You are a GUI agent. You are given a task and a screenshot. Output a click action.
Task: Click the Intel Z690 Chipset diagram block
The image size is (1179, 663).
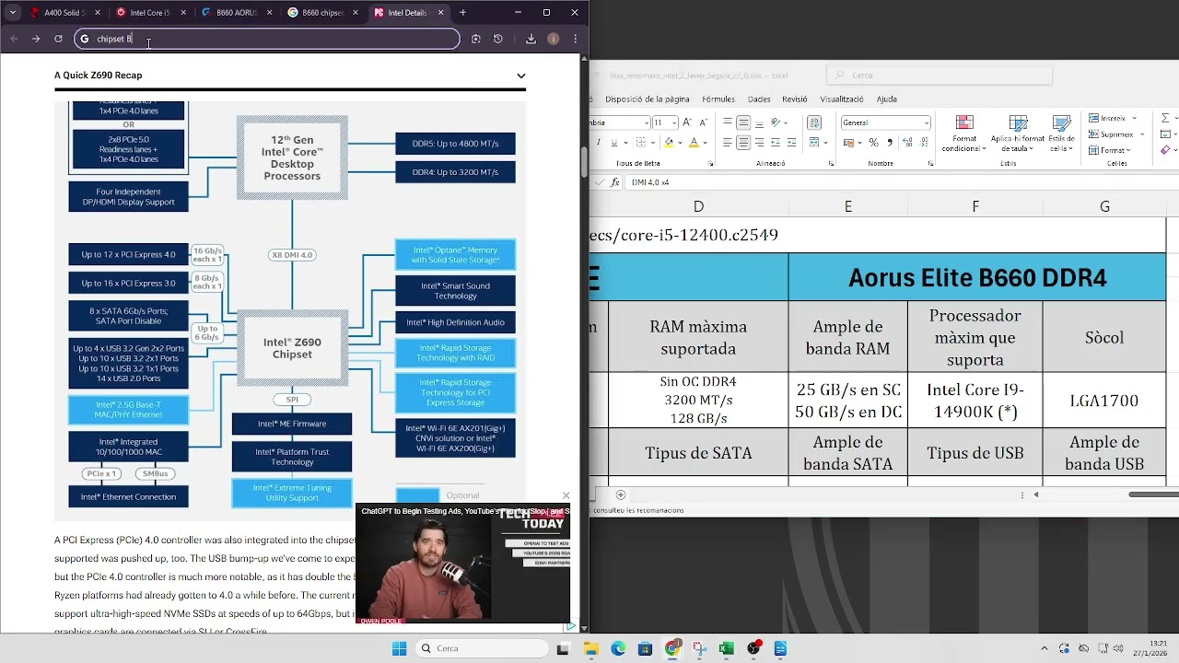[292, 348]
